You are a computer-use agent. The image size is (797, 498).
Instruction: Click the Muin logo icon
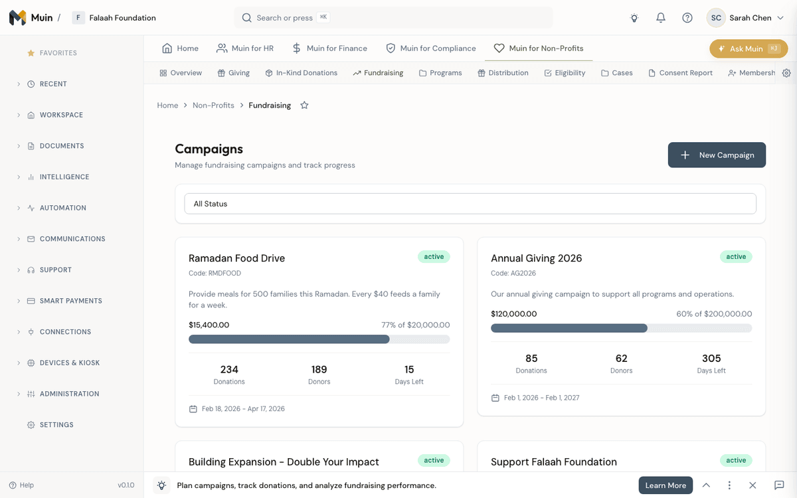[x=18, y=18]
